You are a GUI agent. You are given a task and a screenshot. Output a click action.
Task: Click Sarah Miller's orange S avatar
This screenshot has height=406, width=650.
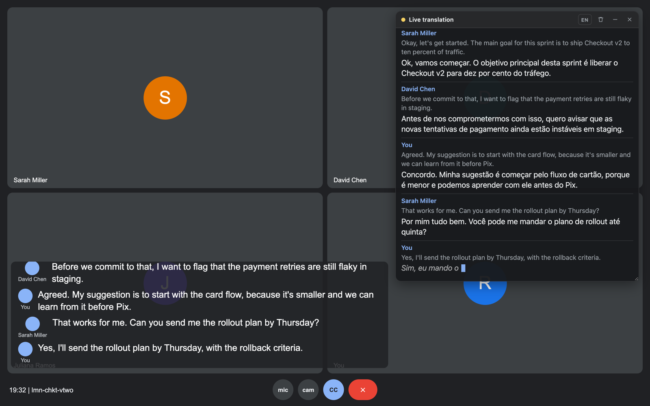click(165, 98)
